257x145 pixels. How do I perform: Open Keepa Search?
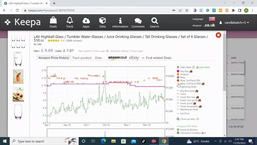click(x=154, y=22)
